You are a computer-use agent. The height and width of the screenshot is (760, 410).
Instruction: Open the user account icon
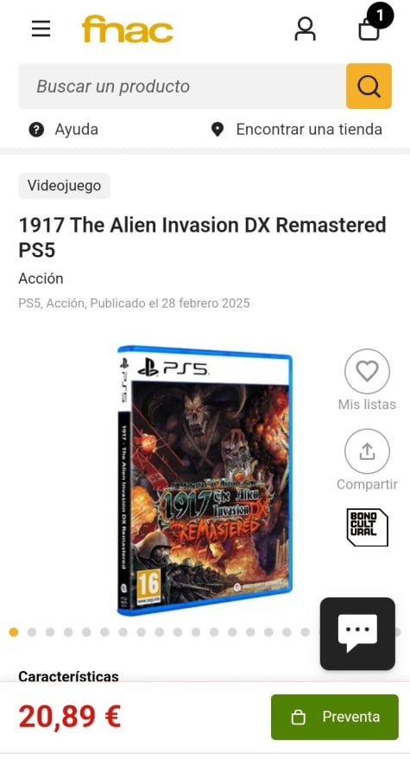coord(305,29)
